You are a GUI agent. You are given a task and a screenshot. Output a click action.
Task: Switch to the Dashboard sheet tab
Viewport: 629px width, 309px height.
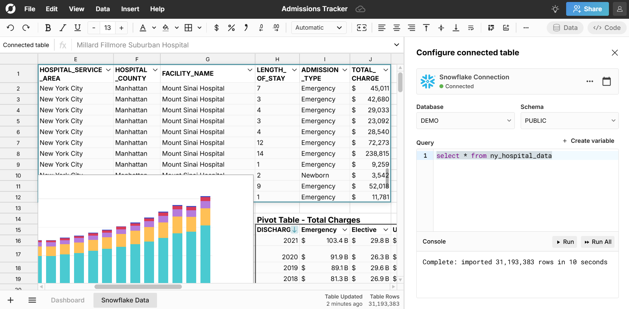[67, 300]
